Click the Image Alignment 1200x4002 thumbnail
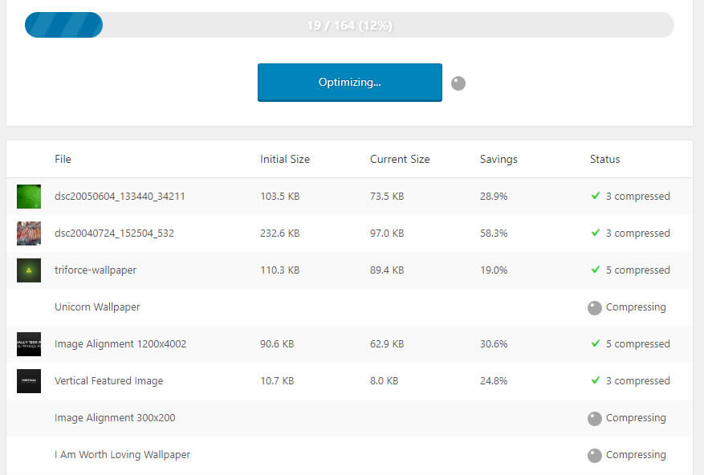The width and height of the screenshot is (704, 475). click(x=29, y=344)
